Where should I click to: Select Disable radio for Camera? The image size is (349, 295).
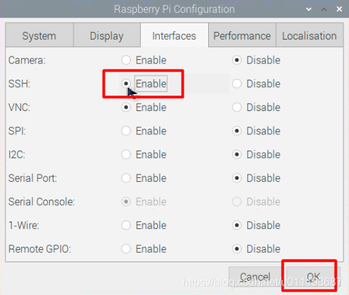pyautogui.click(x=237, y=60)
